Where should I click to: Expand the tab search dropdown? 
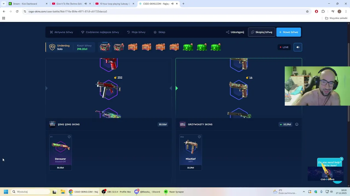(3, 4)
